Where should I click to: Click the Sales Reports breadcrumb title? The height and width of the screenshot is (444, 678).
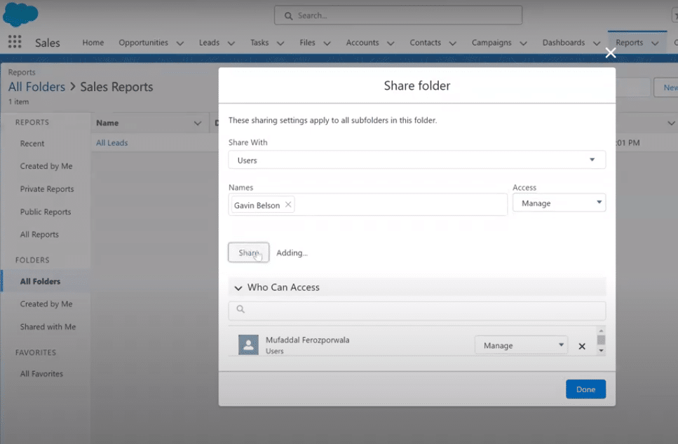(x=116, y=87)
